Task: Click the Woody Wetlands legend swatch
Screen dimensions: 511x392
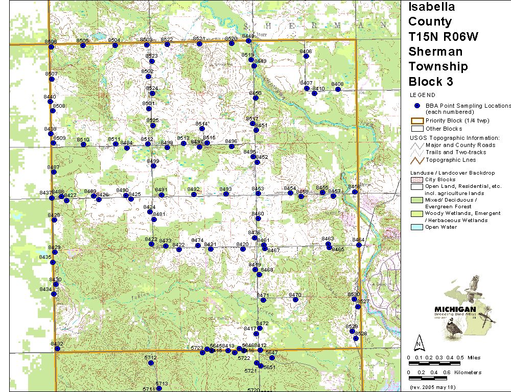Action: 417,213
